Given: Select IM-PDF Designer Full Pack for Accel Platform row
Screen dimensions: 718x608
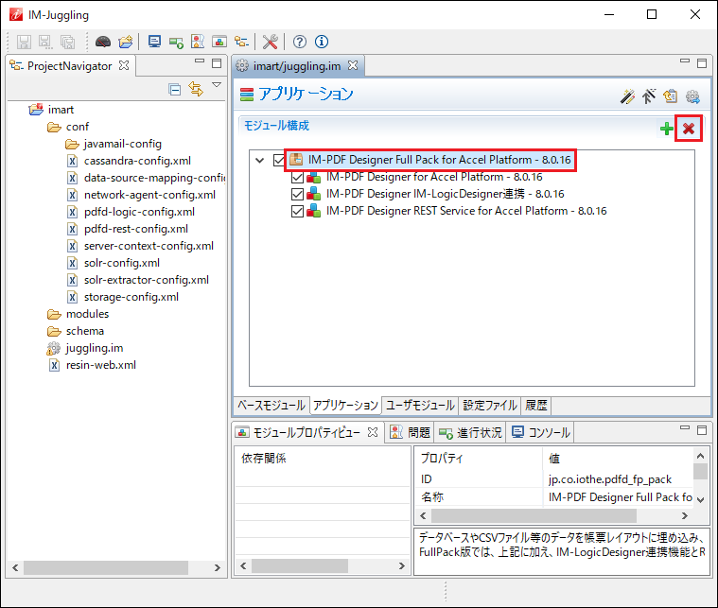Looking at the screenshot, I should 430,160.
